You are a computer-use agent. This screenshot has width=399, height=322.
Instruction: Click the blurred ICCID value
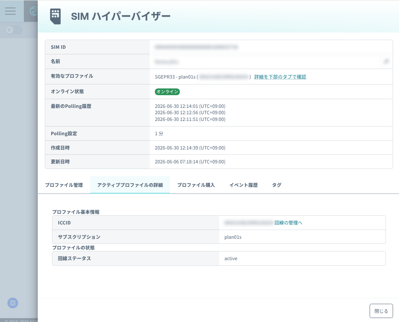(249, 223)
